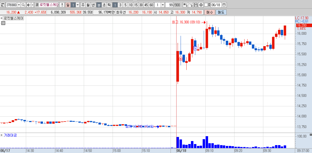This screenshot has height=153, width=312.
Task: Toggle the D checkbox beside the date
Action: coord(206,5)
